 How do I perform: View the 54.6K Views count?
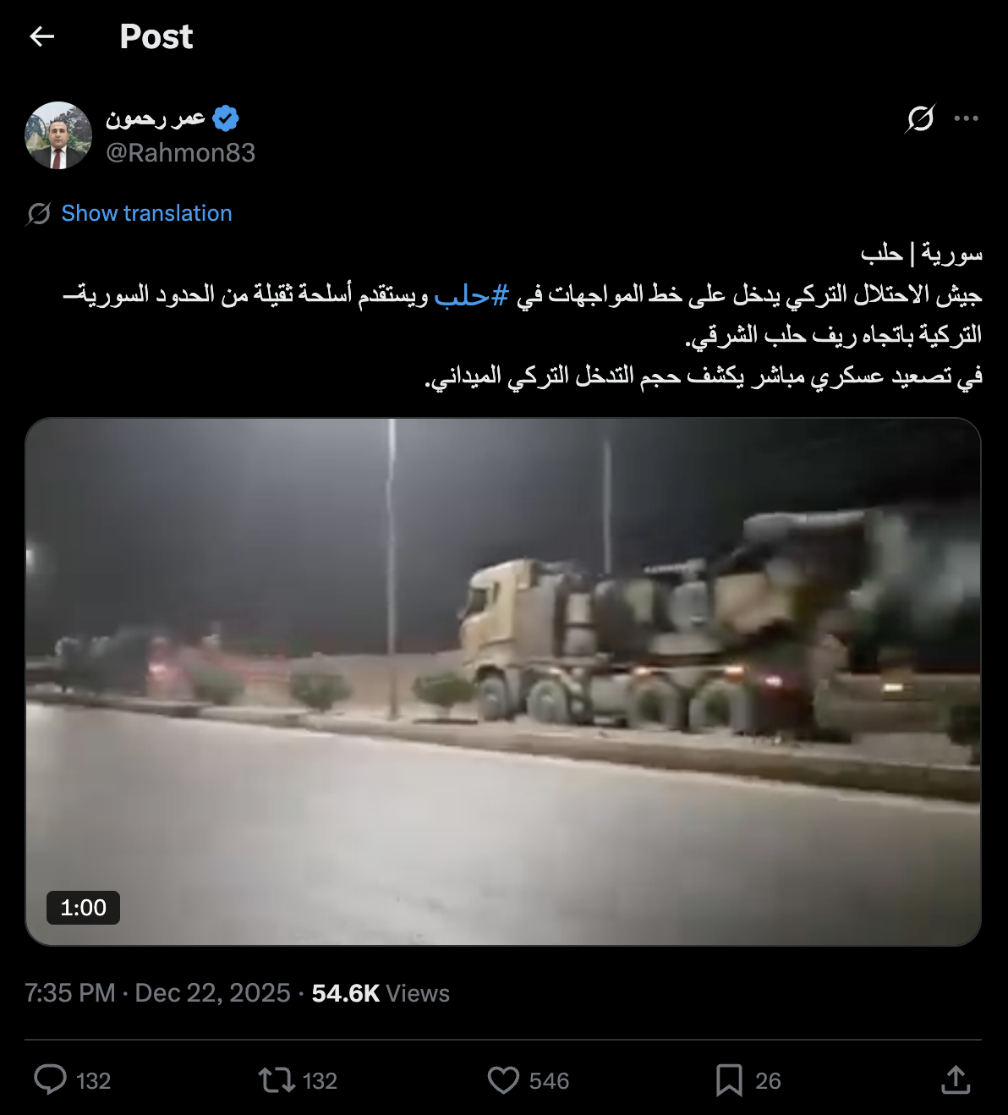point(381,993)
